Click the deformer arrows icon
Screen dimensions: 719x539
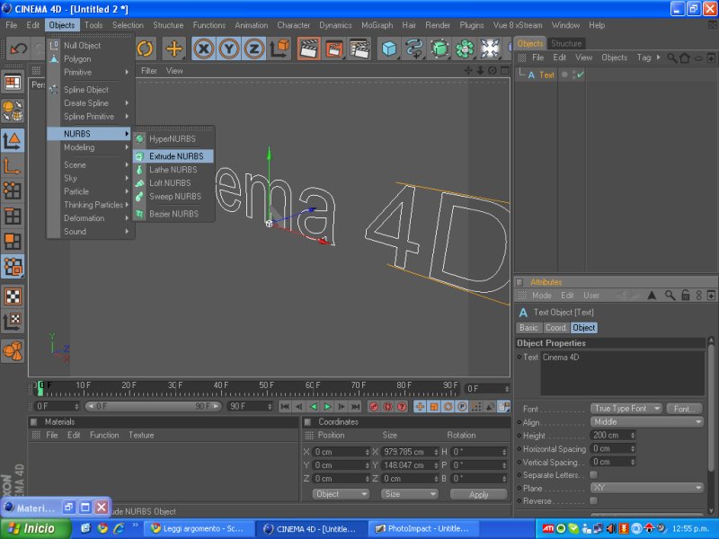[x=490, y=49]
